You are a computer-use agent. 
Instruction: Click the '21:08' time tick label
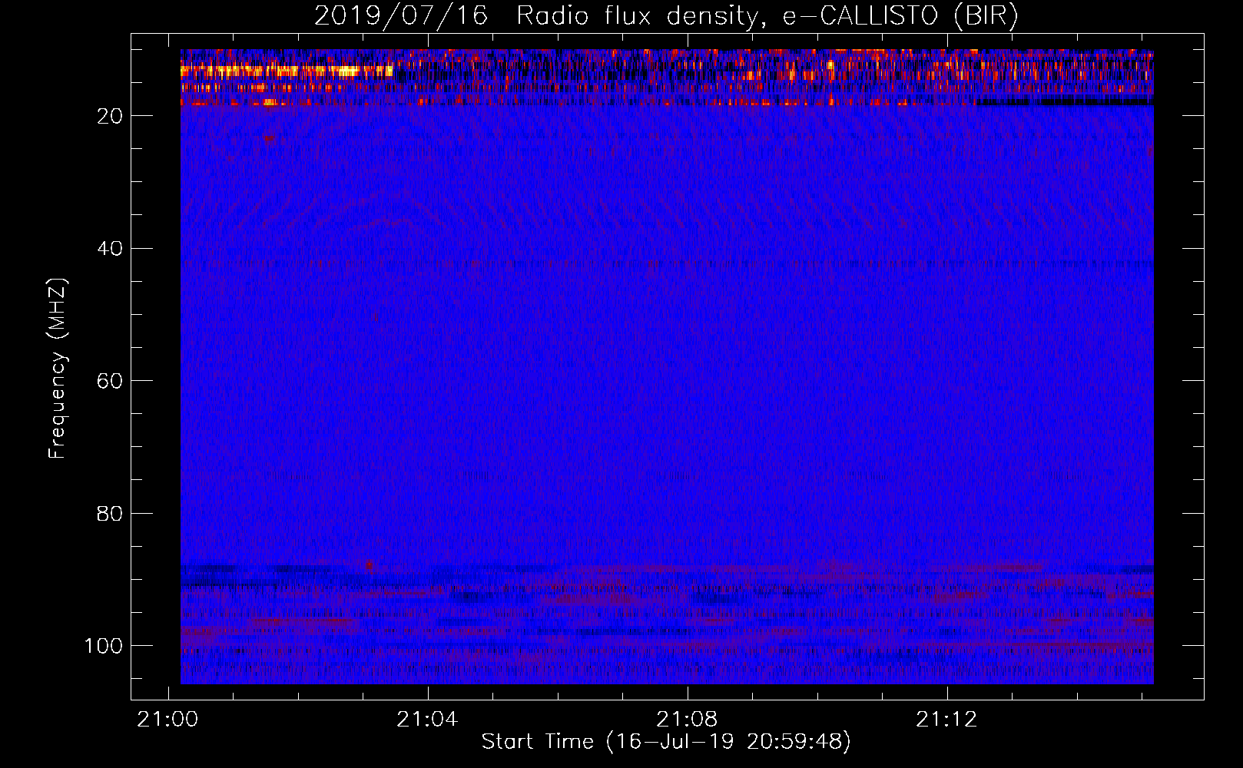[687, 720]
